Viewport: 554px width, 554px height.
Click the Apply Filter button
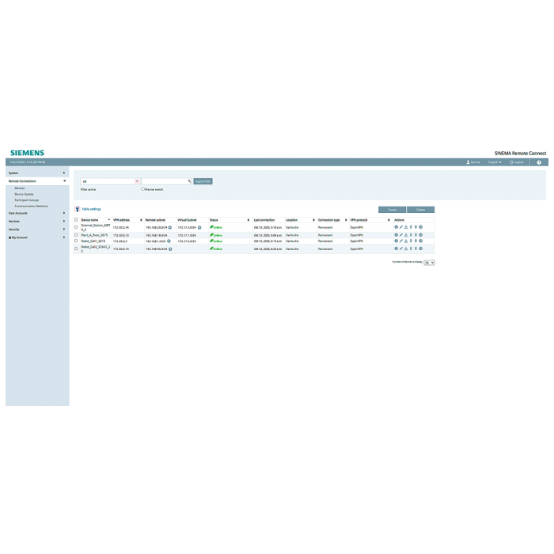pos(203,181)
